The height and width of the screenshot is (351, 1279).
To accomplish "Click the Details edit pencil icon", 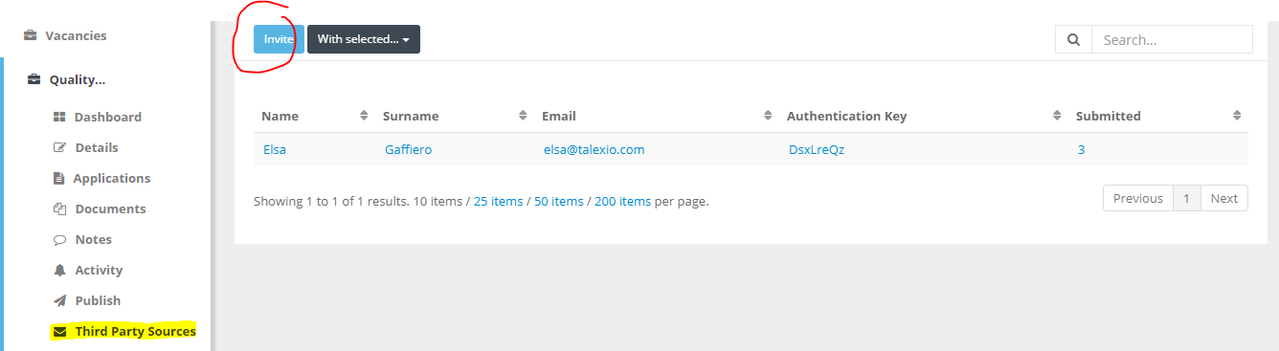I will tap(59, 147).
